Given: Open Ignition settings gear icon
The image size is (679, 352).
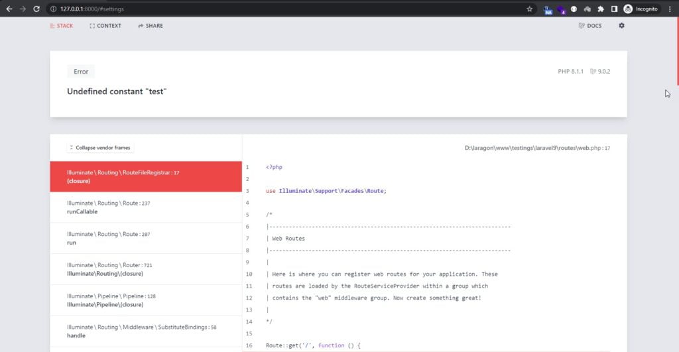Looking at the screenshot, I should [621, 26].
